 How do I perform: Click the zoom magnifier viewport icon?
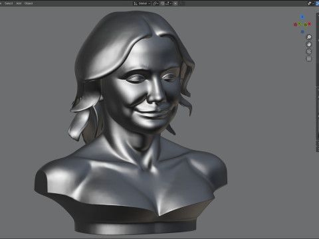(309, 37)
